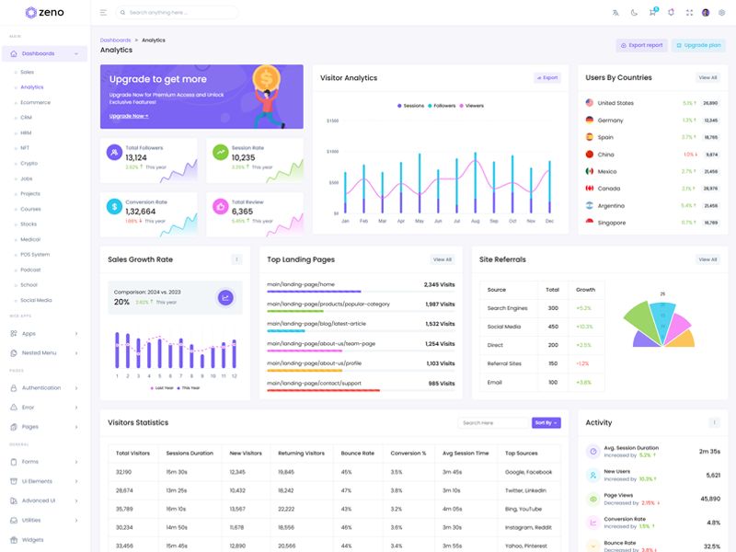Image resolution: width=736 pixels, height=552 pixels.
Task: Toggle the Viewers legend in Visitor Analytics
Action: (x=471, y=106)
